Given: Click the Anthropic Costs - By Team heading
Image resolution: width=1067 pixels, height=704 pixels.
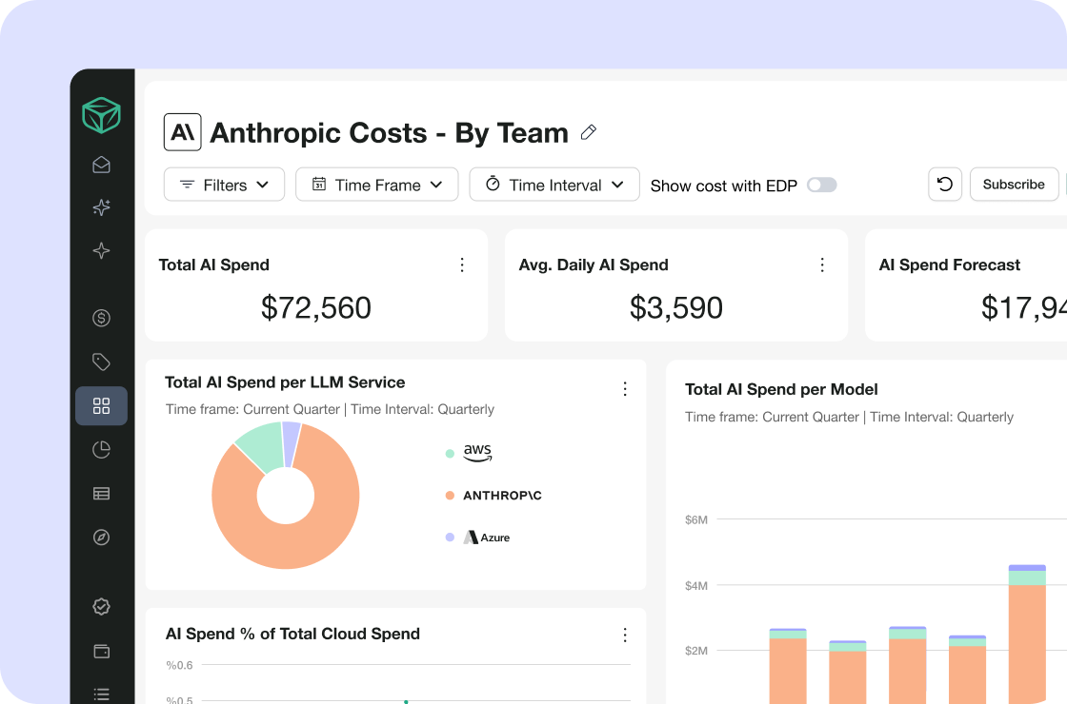Looking at the screenshot, I should click(x=390, y=132).
